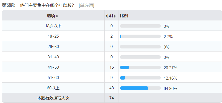Click the 31~40 option label
The height and width of the screenshot is (103, 222).
pyautogui.click(x=53, y=57)
